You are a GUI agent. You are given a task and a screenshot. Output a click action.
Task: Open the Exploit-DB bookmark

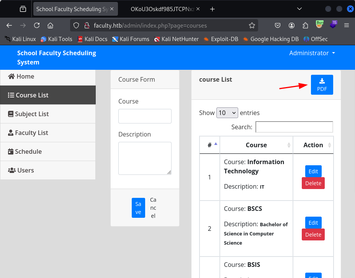point(221,39)
